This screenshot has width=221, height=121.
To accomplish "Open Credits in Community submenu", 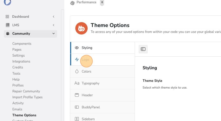I will click(x=18, y=67).
